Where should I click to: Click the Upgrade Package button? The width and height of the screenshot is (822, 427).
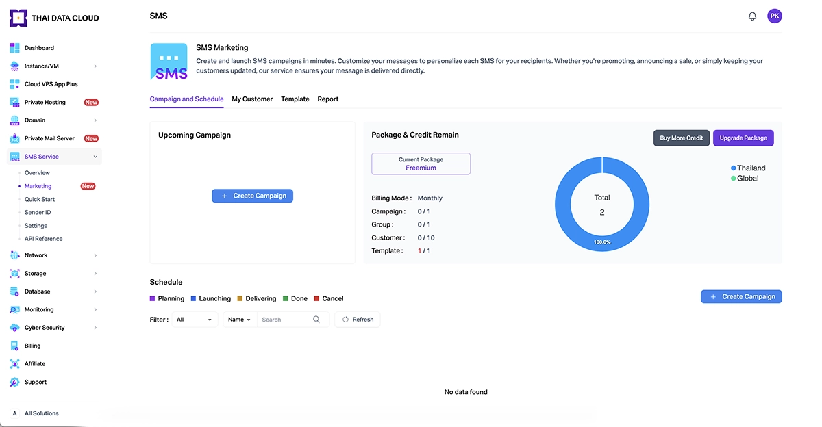tap(743, 138)
